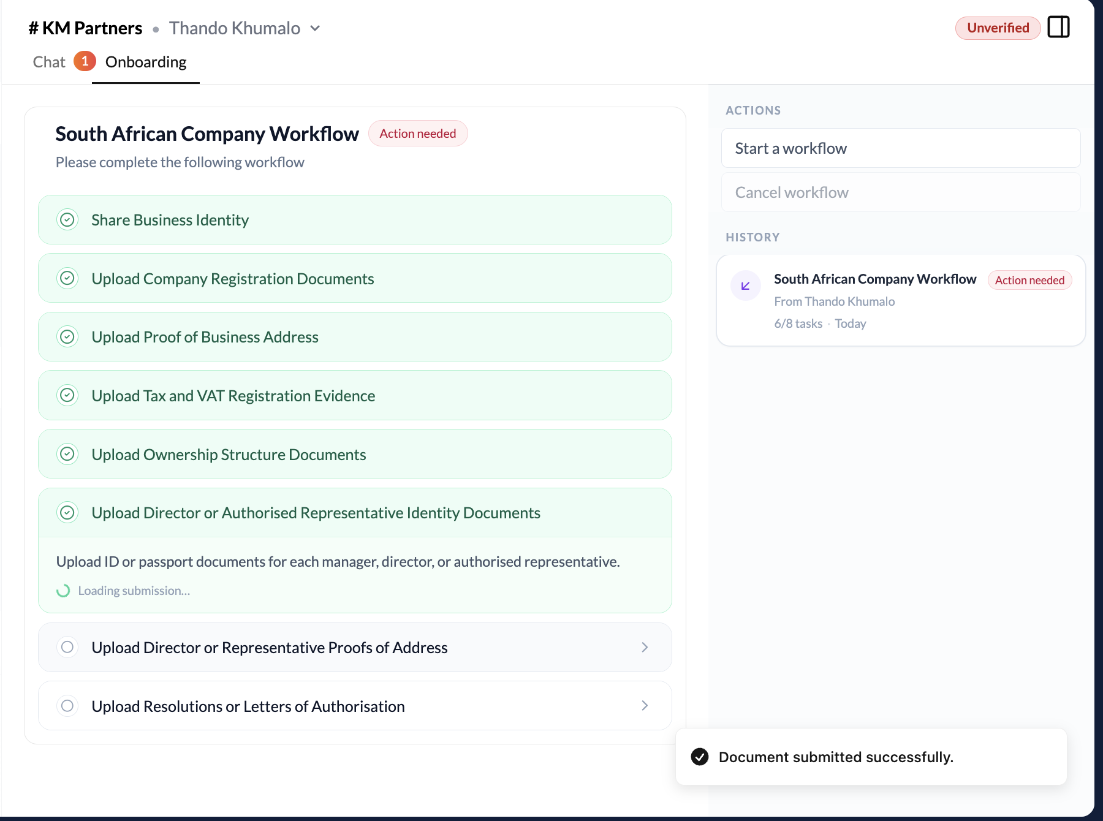
Task: Expand Upload Director or Representative Proofs of Address
Action: 645,647
